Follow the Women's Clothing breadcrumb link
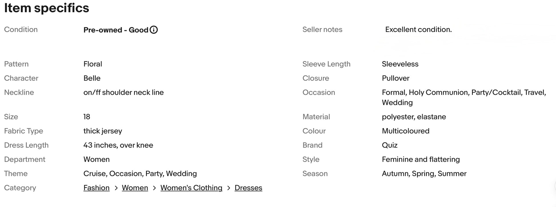The height and width of the screenshot is (207, 556). [191, 188]
